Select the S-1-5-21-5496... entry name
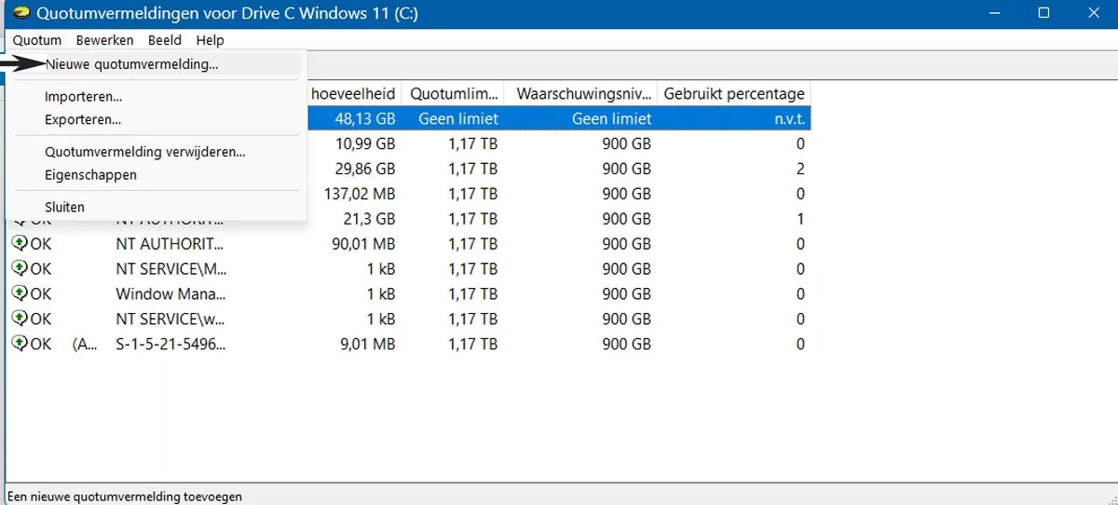The image size is (1118, 505). (170, 344)
